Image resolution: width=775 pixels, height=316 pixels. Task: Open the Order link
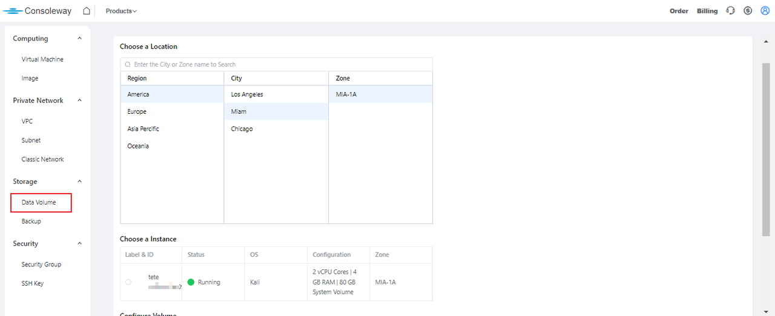[x=679, y=11]
